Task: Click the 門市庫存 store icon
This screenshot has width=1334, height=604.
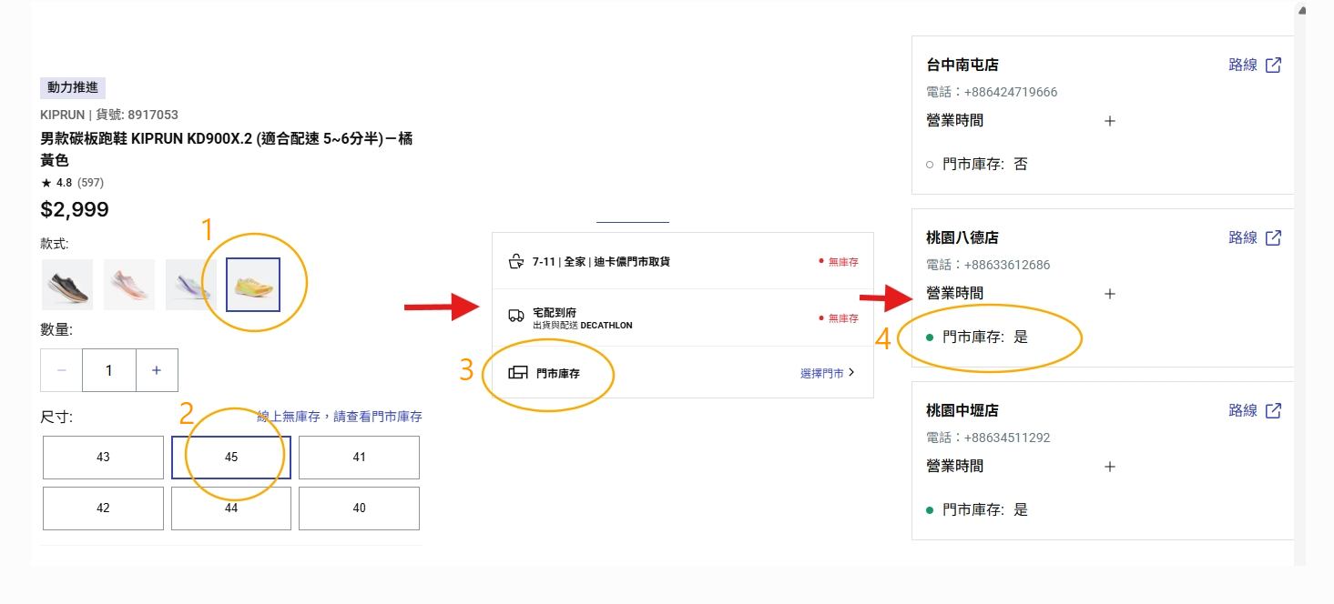Action: click(x=518, y=373)
